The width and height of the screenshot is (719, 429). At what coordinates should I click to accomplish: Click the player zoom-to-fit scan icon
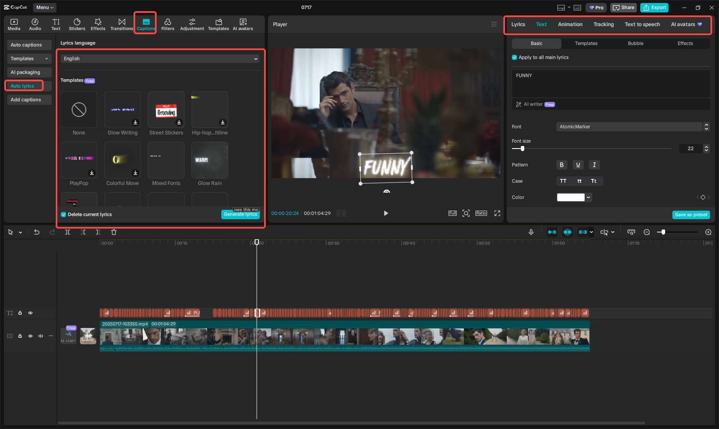point(466,213)
